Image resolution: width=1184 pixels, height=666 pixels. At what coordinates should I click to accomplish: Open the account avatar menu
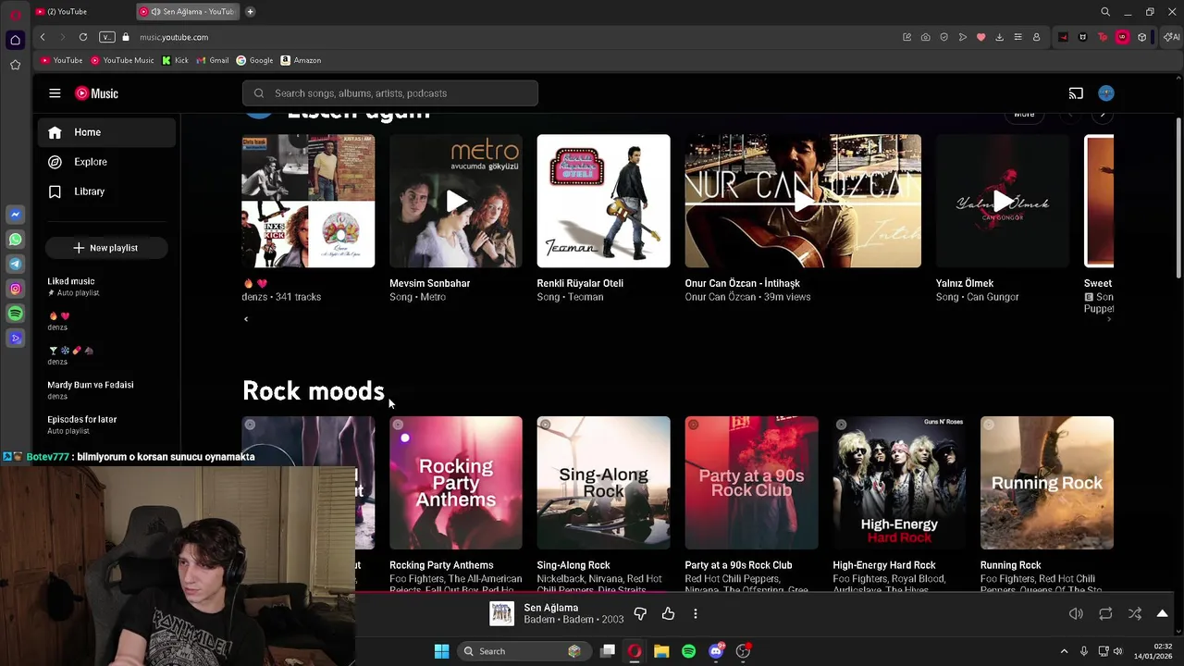[x=1106, y=93]
